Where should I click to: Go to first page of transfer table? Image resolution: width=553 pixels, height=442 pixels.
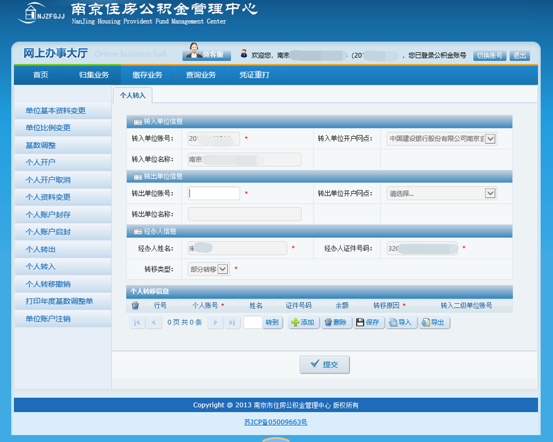coord(137,322)
